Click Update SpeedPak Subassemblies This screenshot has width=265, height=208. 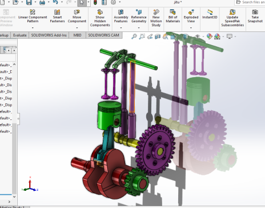232,18
